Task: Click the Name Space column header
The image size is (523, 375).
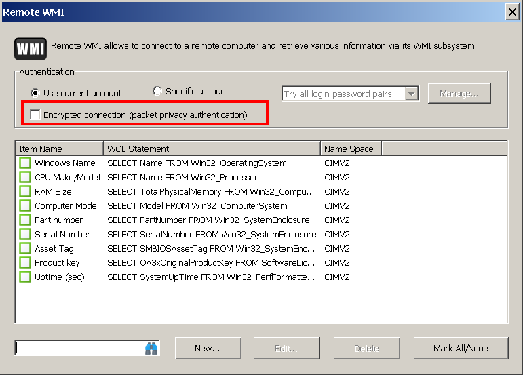Action: click(351, 149)
